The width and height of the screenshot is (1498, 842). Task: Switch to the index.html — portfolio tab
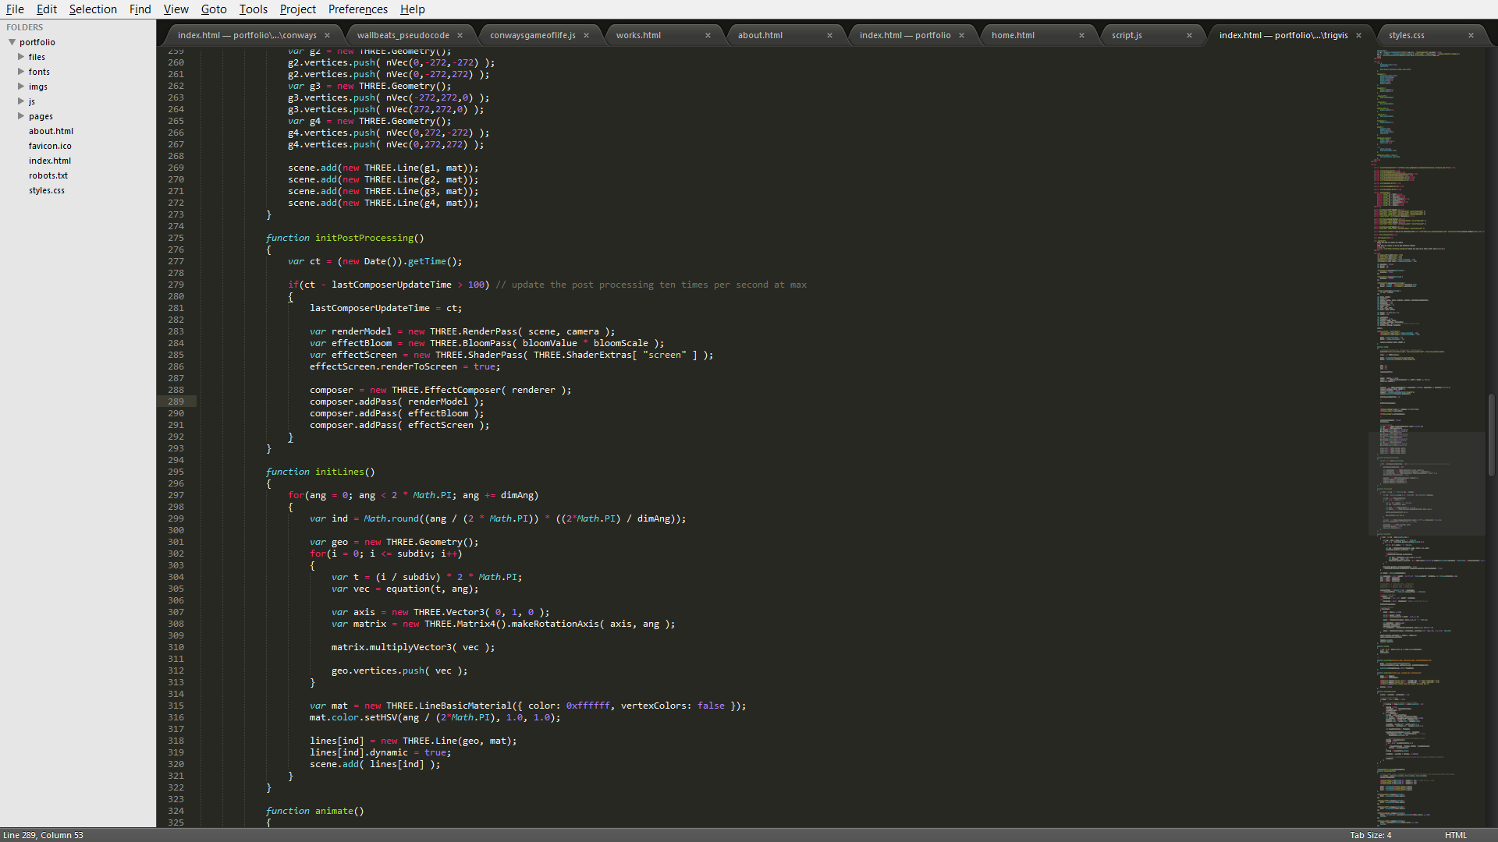[x=905, y=35]
